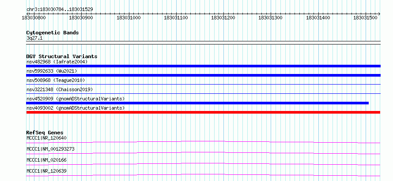This screenshot has width=393, height=181.
Task: Open variant nsv3221348 (Chaisson2019) label
Action: pyautogui.click(x=60, y=89)
